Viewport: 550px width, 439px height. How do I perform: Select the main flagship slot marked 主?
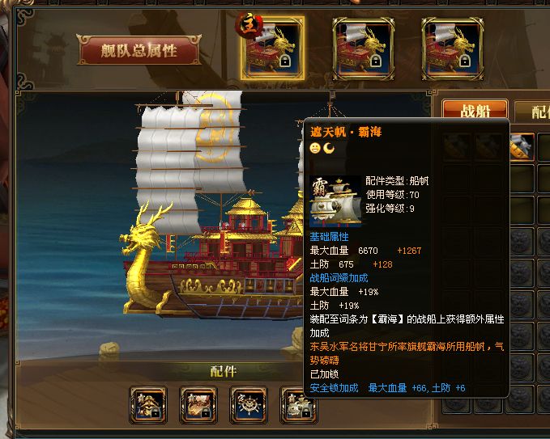[x=273, y=48]
